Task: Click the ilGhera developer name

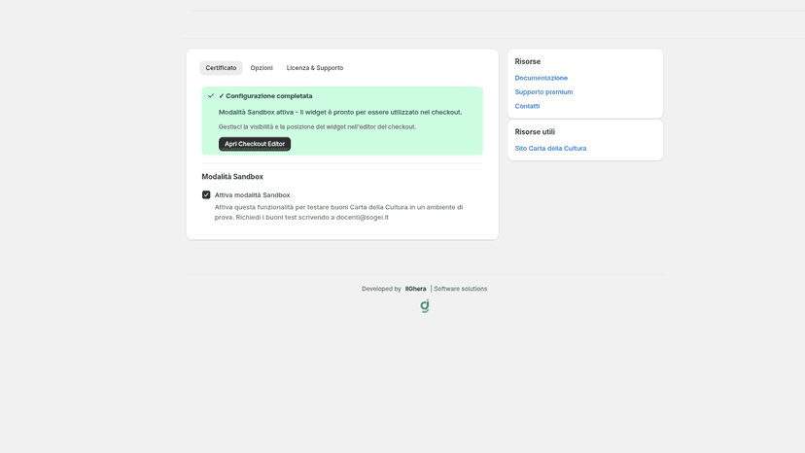Action: click(415, 289)
